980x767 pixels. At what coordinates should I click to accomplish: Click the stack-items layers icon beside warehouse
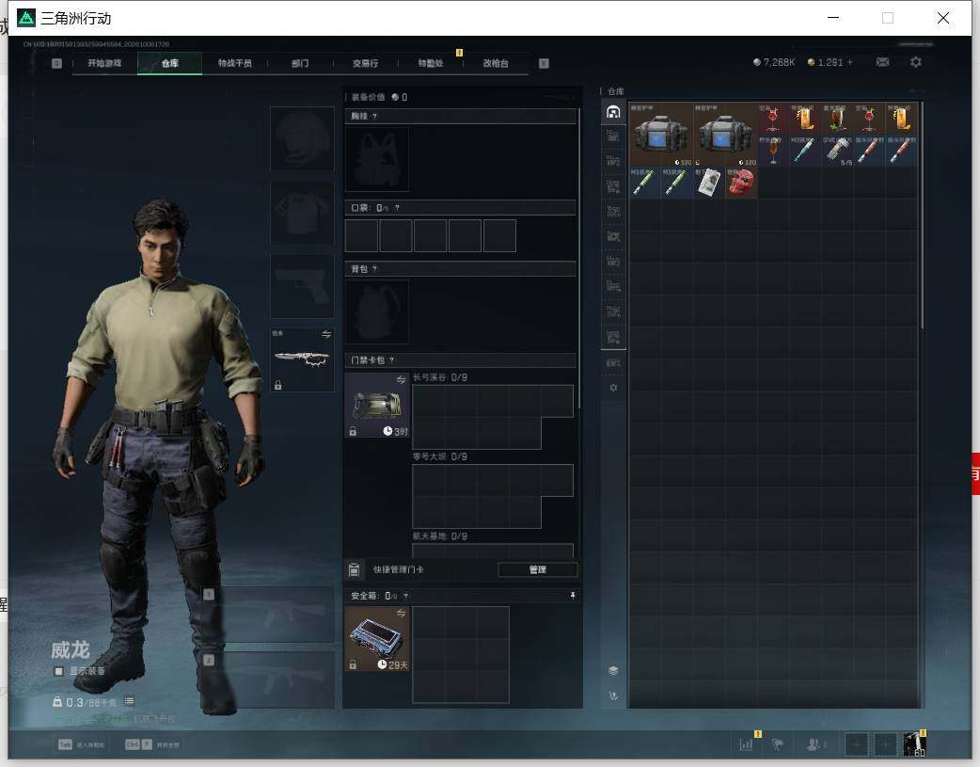(613, 671)
